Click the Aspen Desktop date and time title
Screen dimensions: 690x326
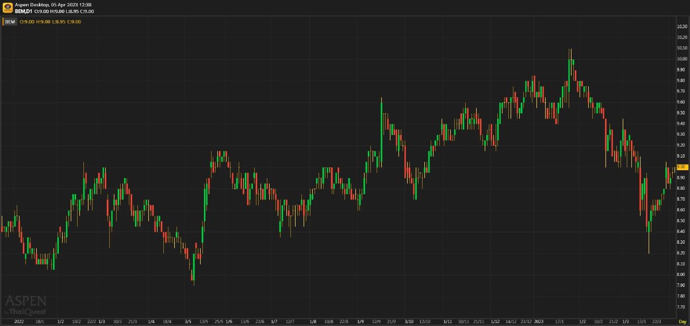[x=53, y=5]
